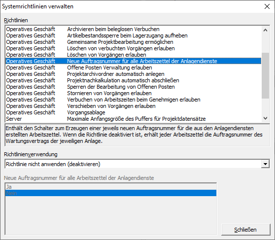Select 'Löschen von verbuchten Vorgängen erlauben'

tap(133, 48)
